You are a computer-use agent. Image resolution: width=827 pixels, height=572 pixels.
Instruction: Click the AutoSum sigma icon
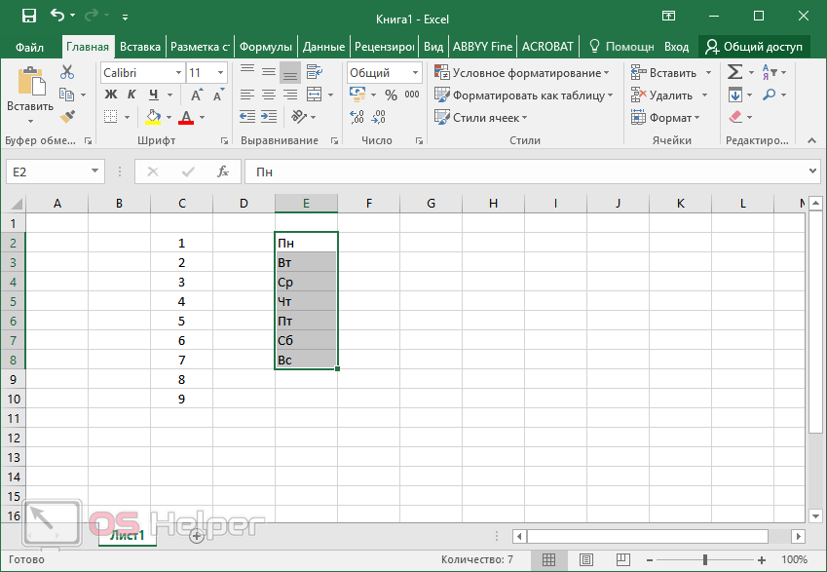click(x=735, y=72)
